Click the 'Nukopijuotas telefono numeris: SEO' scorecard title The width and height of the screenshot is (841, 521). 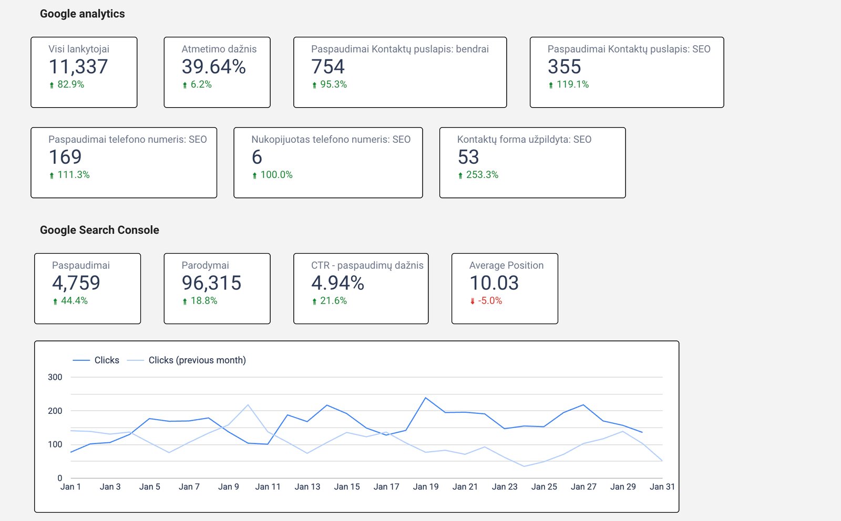[331, 139]
